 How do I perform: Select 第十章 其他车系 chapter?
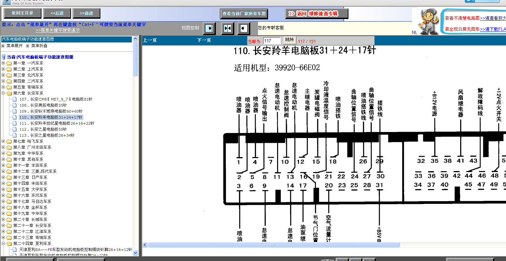(x=28, y=159)
